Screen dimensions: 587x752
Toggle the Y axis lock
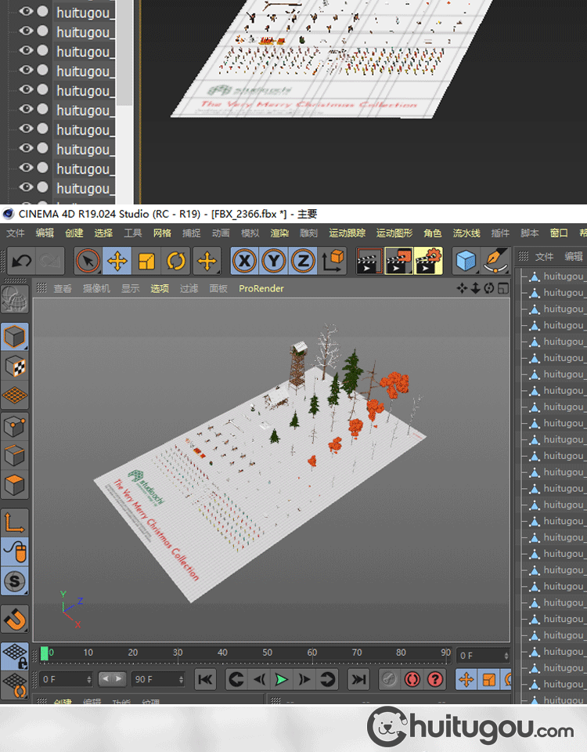coord(274,261)
